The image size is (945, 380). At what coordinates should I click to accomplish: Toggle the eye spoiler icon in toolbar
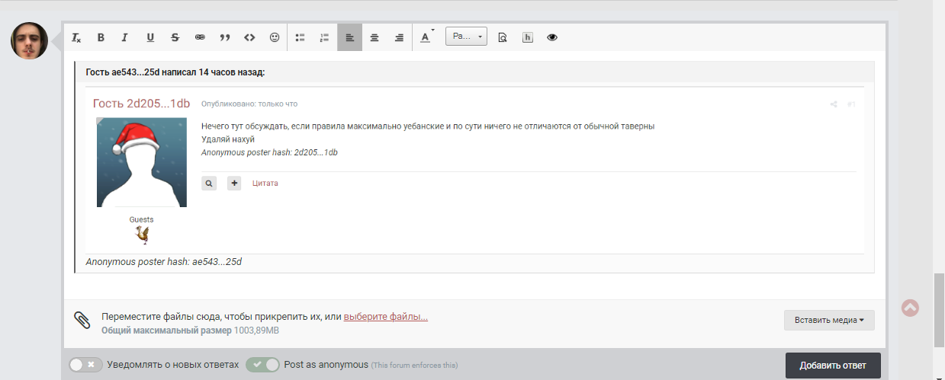coord(552,37)
